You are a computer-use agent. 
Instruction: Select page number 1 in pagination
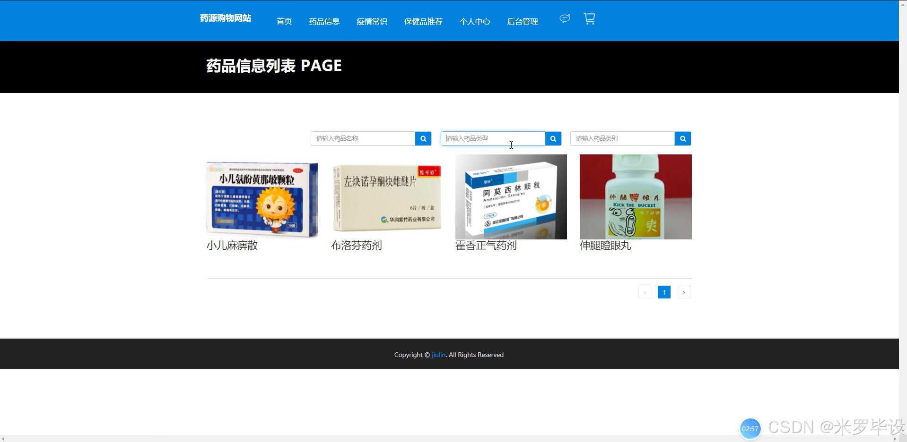pyautogui.click(x=664, y=292)
